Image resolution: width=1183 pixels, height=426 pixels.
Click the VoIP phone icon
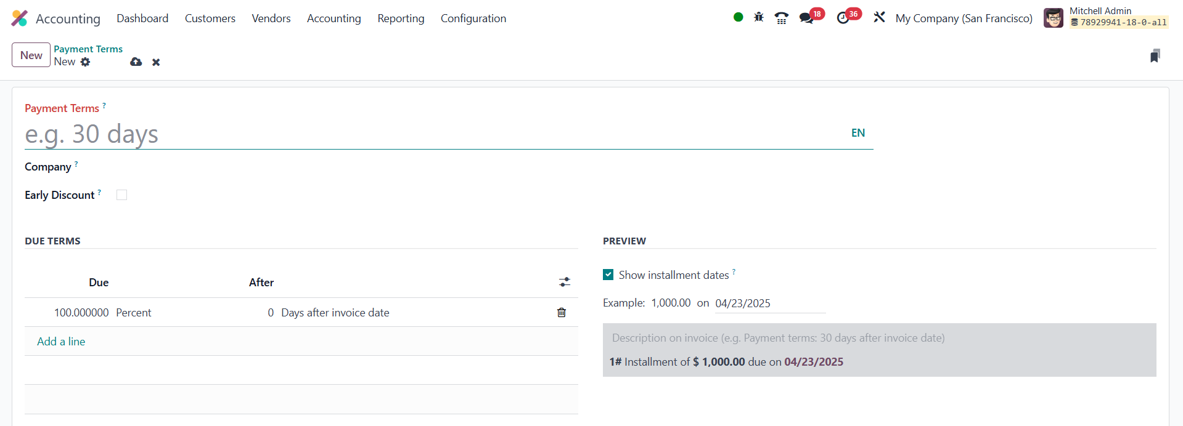point(782,18)
